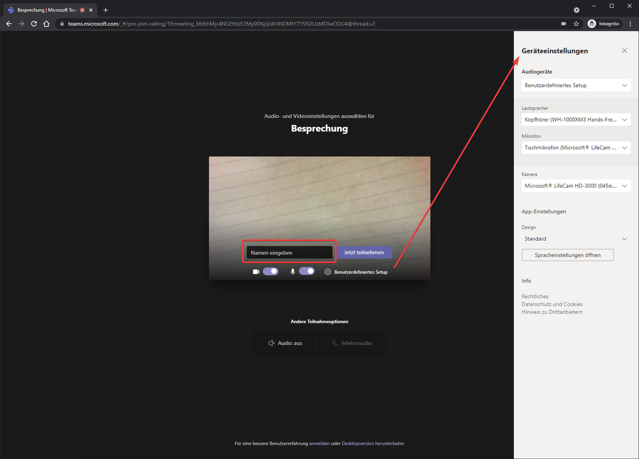Reload the Teams page
The height and width of the screenshot is (459, 639).
tap(34, 24)
